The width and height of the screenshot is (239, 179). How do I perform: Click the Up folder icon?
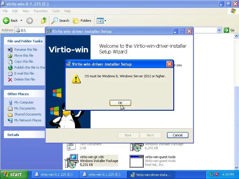coord(44,21)
